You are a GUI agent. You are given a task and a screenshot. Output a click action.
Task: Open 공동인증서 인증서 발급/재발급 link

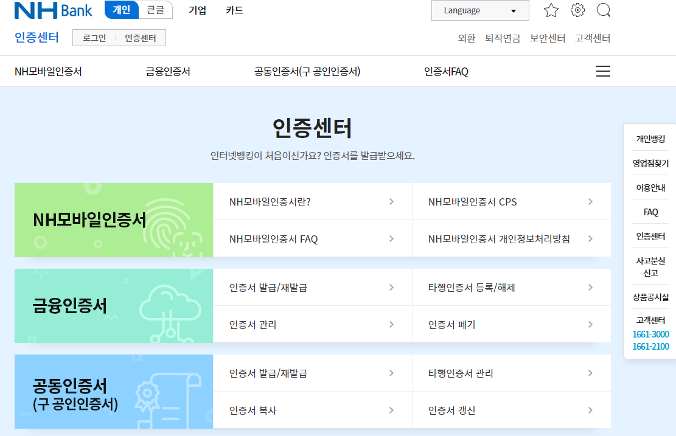(x=268, y=373)
